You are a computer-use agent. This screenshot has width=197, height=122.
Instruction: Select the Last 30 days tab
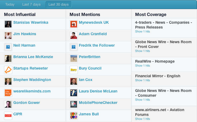tap(59, 5)
